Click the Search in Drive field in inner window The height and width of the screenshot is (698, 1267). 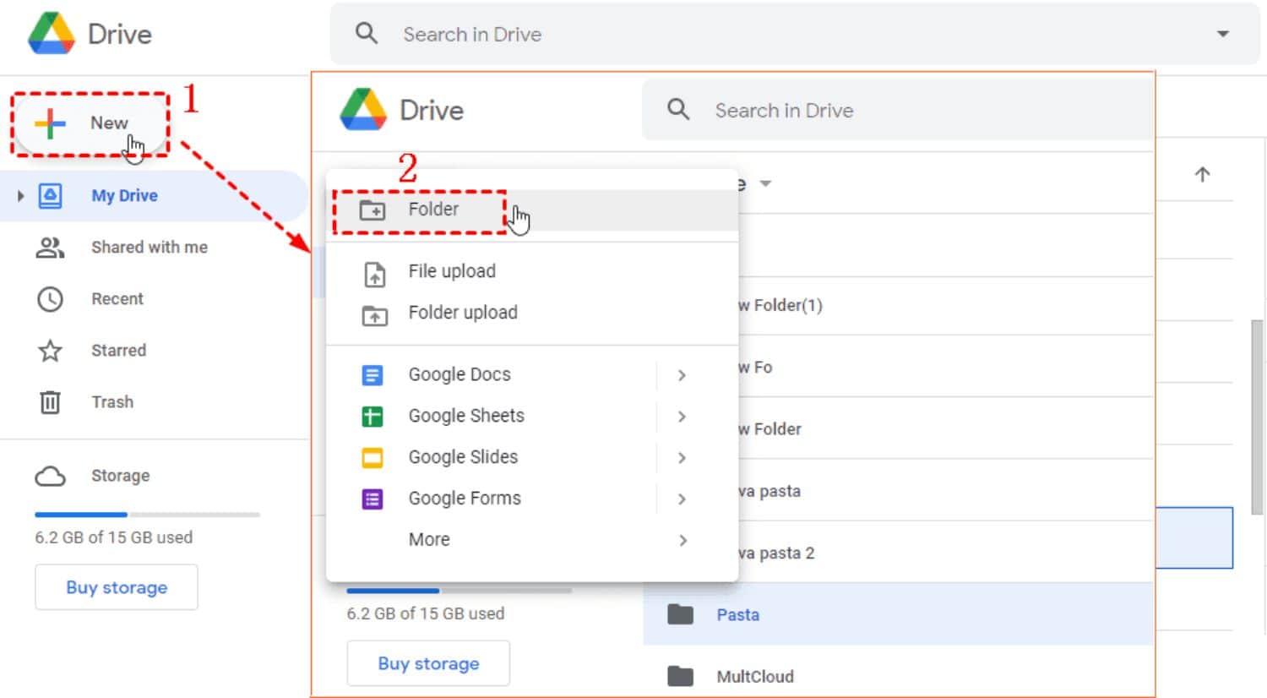898,110
